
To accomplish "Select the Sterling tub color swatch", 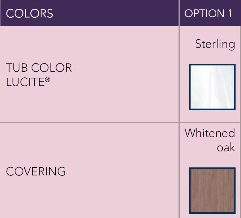I will click(x=212, y=87).
